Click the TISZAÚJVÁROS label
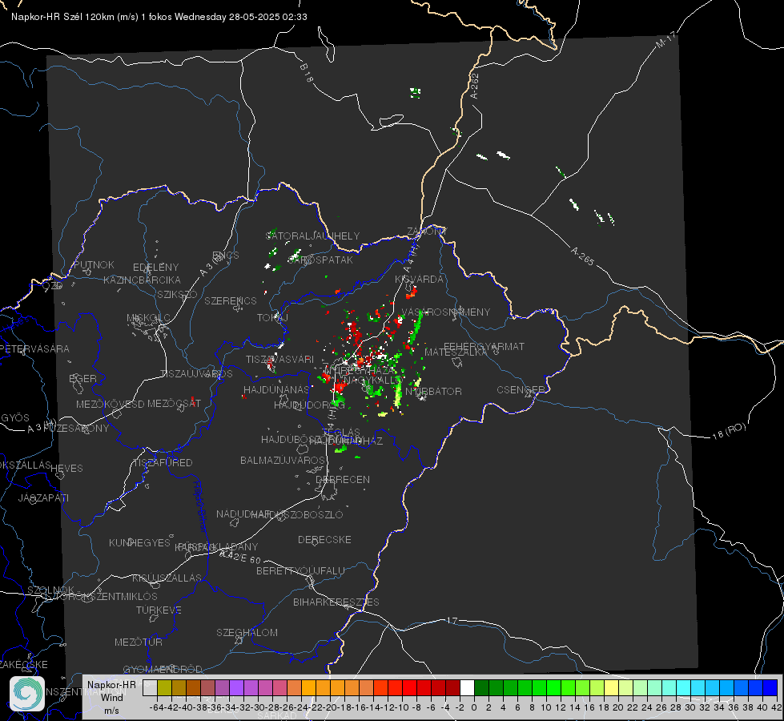The image size is (784, 721). coord(196,374)
